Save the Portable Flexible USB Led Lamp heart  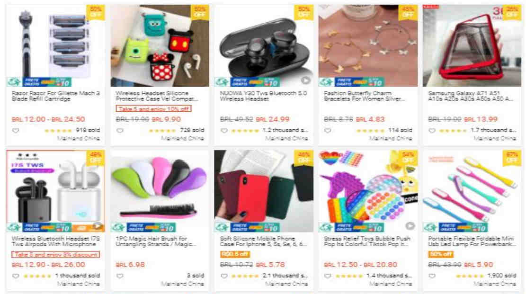pyautogui.click(x=432, y=276)
